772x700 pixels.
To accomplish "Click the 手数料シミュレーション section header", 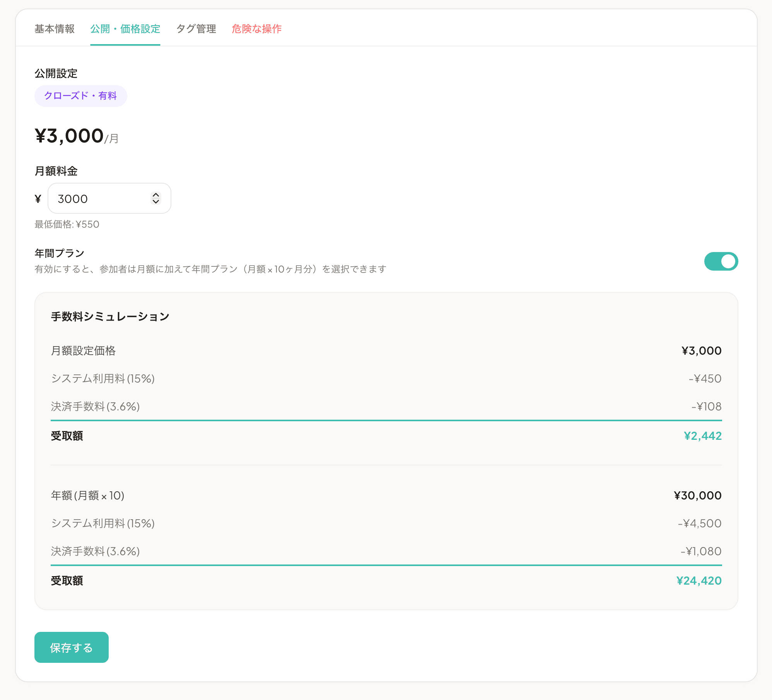I will click(x=110, y=316).
